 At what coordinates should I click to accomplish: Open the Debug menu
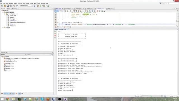27,3
